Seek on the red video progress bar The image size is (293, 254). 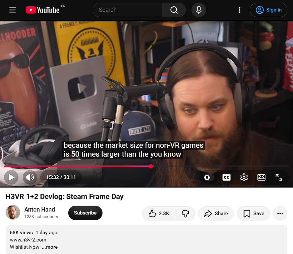tap(146, 166)
